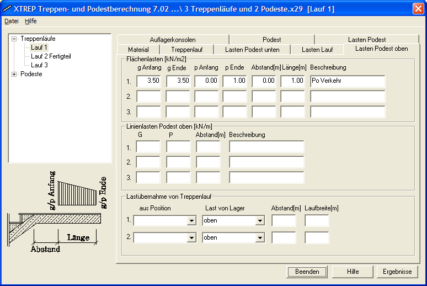Open the Datei menu
The width and height of the screenshot is (427, 286).
[x=11, y=21]
